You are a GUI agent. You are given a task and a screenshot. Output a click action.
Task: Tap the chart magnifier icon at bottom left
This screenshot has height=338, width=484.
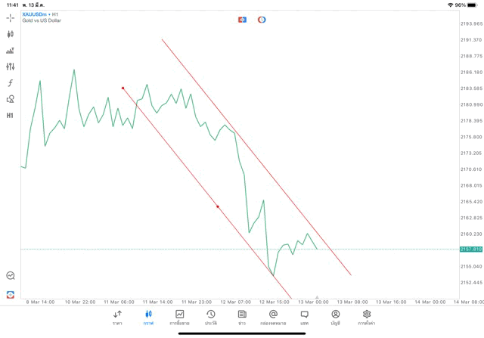(11, 275)
